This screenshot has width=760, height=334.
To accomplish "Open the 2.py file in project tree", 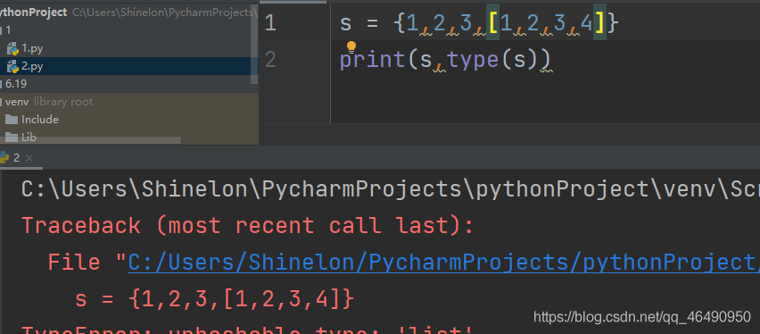I will click(x=32, y=66).
